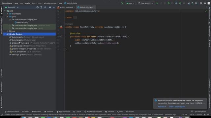Click Attach Debugger to Android Process icon
This screenshot has width=211, height=118.
tap(180, 3)
